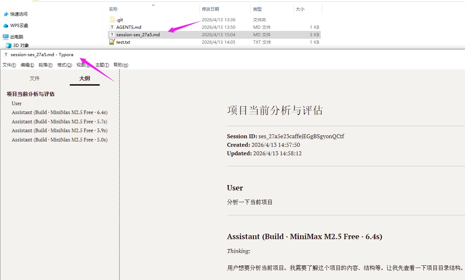This screenshot has height=280, width=465.
Task: Open WPS云盘 in Explorer navigation pane
Action: click(19, 26)
